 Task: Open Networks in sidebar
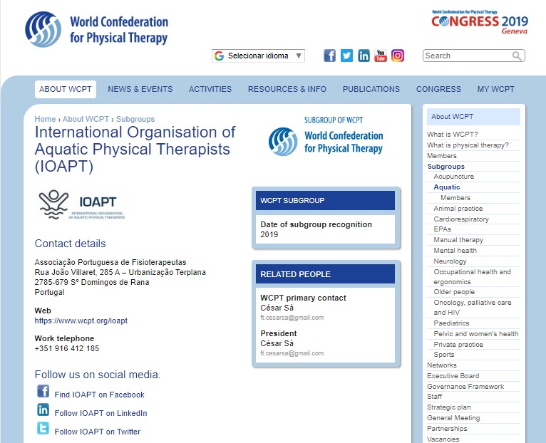tap(442, 365)
